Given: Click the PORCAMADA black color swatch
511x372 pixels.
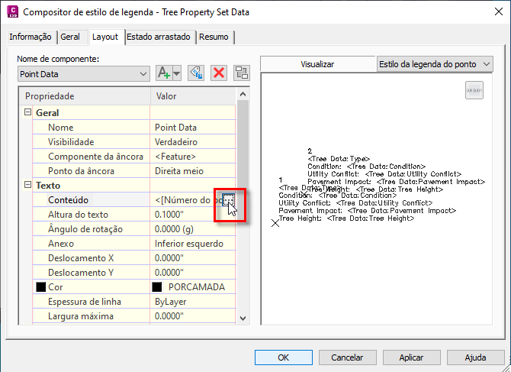Looking at the screenshot, I should [157, 287].
